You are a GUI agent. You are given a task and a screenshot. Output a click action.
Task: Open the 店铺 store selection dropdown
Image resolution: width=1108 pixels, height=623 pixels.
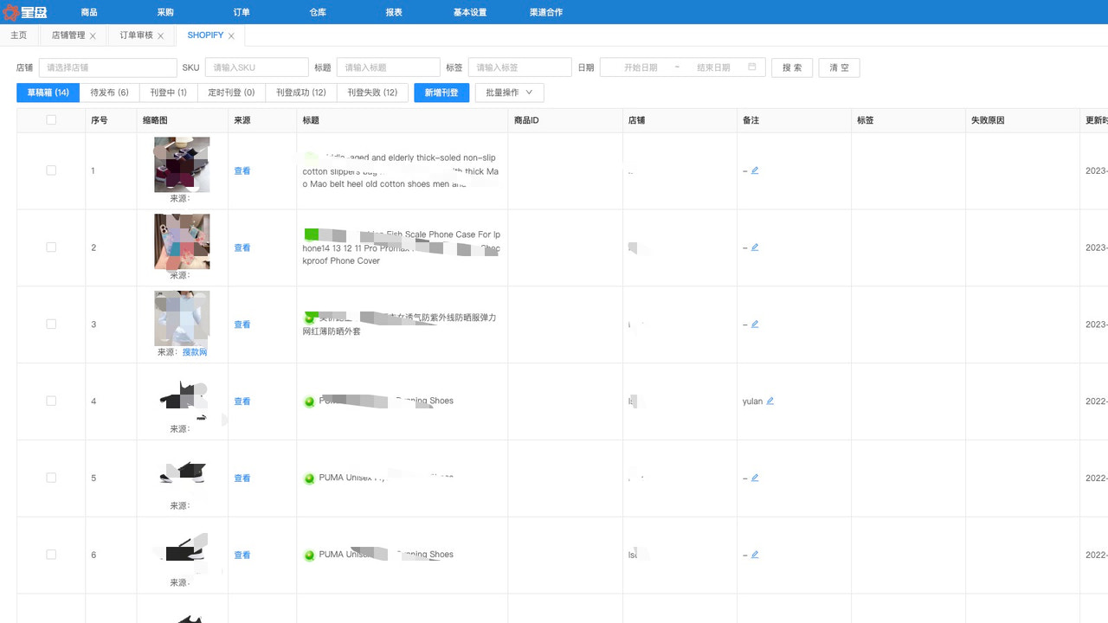tap(107, 67)
